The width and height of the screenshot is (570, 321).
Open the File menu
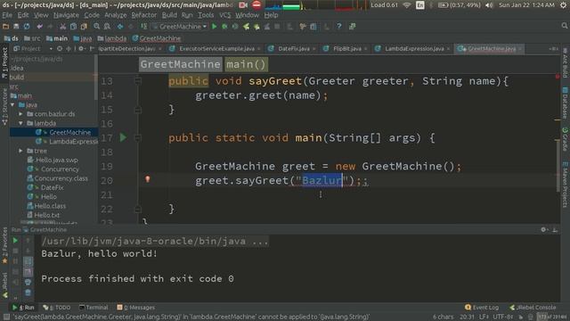click(x=7, y=15)
